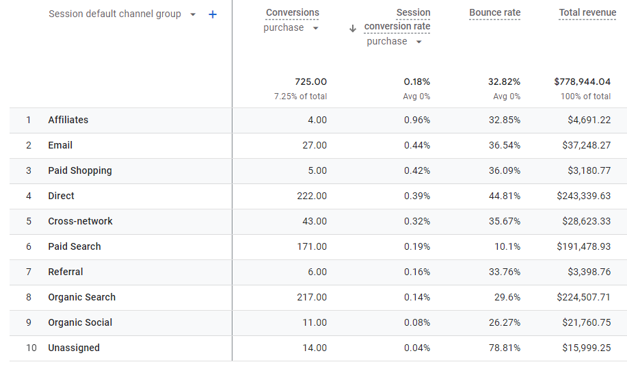
Task: Select the Organic Social channel
Action: tap(80, 322)
